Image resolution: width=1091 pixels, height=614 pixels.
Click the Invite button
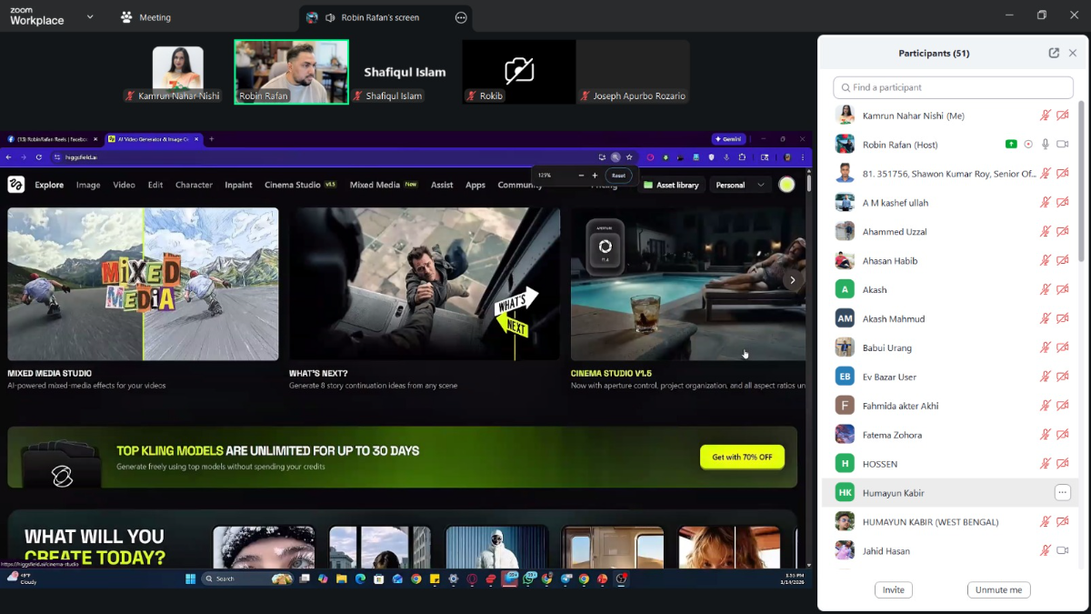893,589
